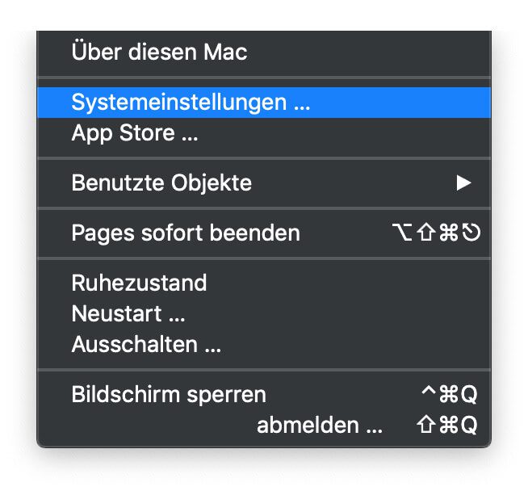Click the command-Q glyphs next to abmelden
Screen dimensions: 528x491
click(458, 426)
